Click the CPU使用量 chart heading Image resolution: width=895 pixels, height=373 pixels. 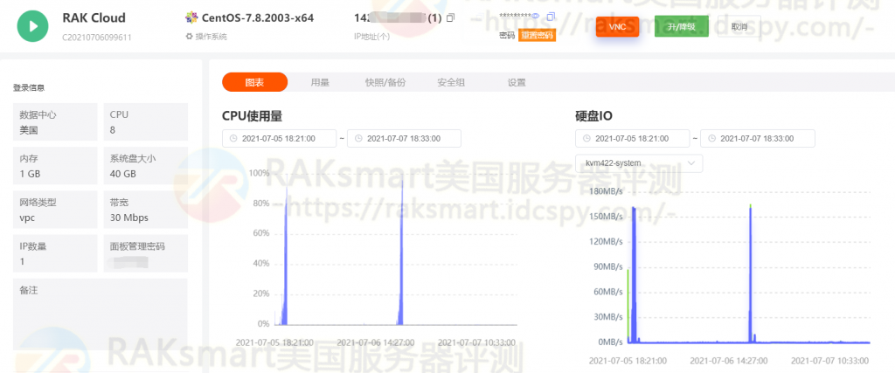(253, 116)
